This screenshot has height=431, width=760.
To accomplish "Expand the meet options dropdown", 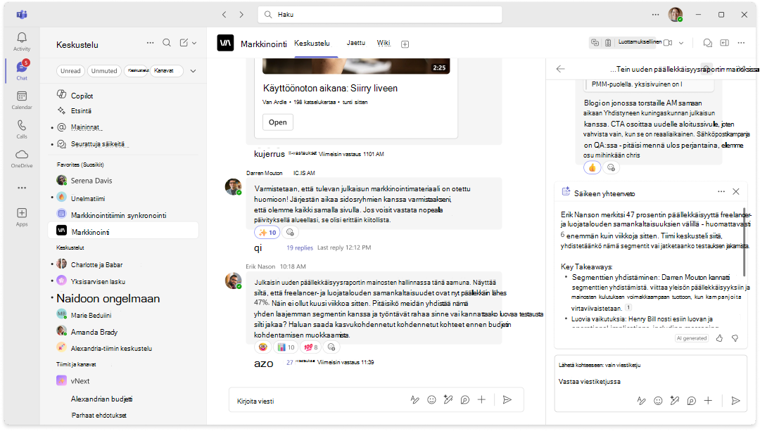I will pos(681,43).
